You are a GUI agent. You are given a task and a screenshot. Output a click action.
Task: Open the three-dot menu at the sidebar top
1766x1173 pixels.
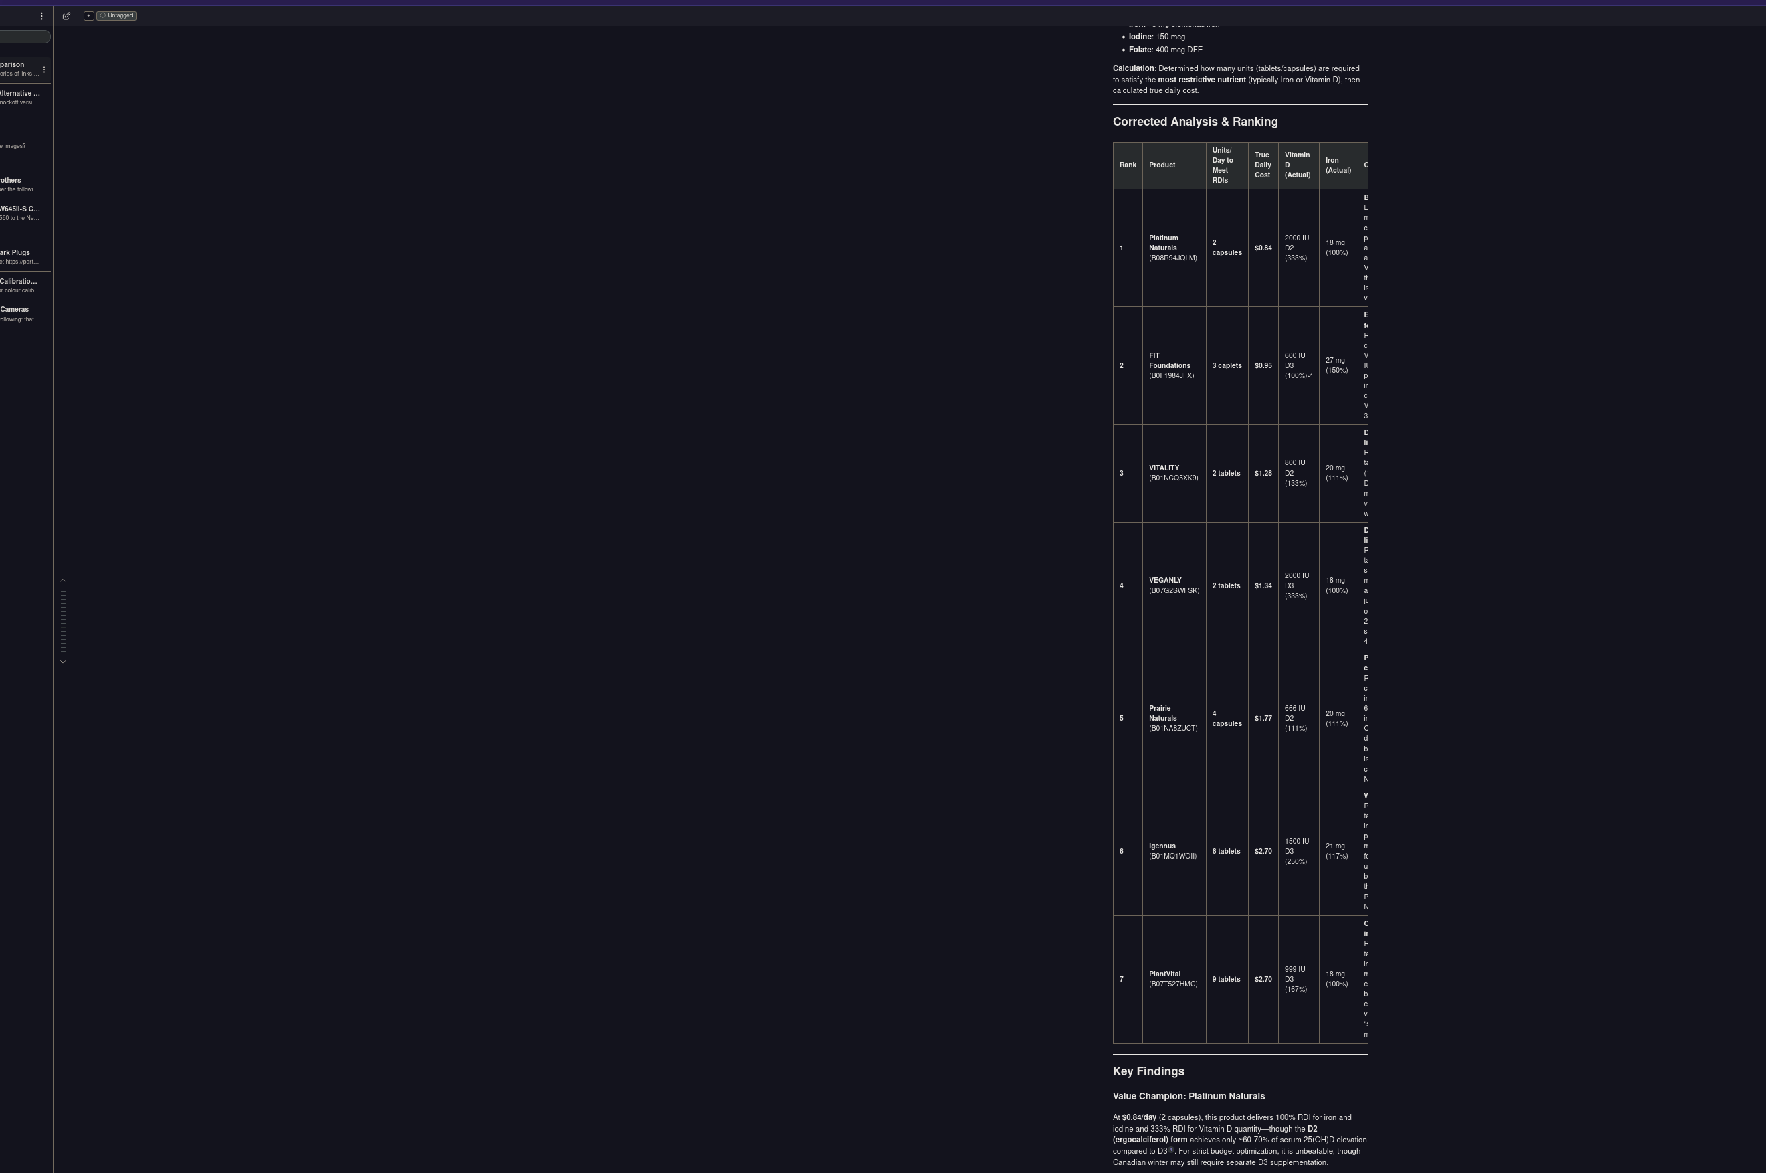[41, 17]
